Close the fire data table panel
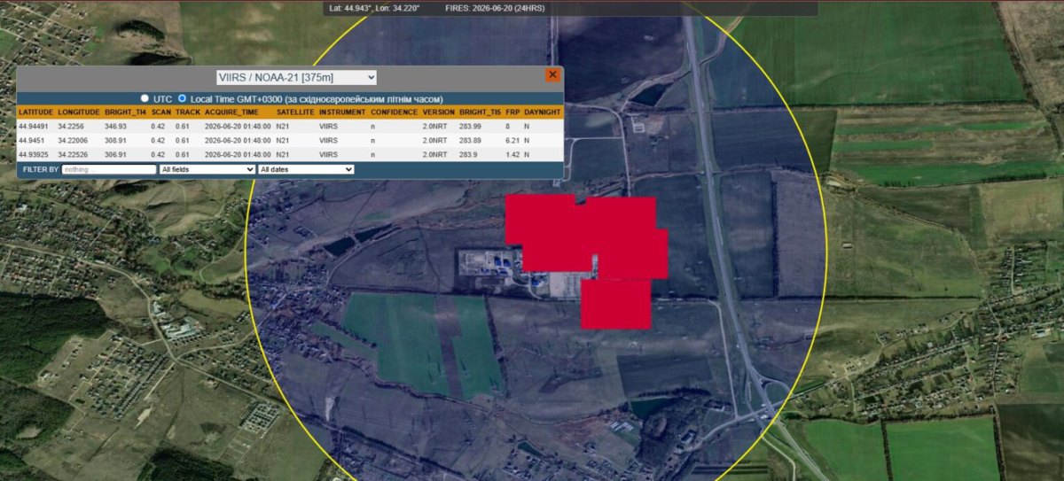 (x=552, y=75)
